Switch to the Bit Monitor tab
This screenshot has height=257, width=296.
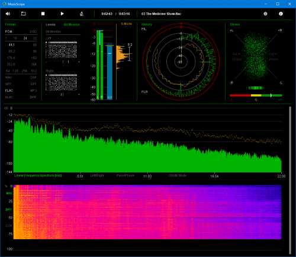click(x=72, y=24)
